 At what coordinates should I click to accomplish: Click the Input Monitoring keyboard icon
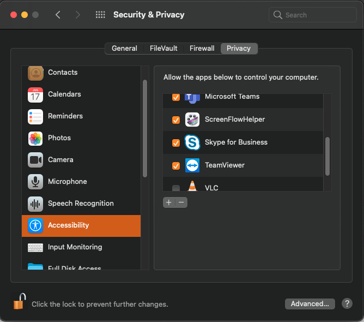coord(35,248)
